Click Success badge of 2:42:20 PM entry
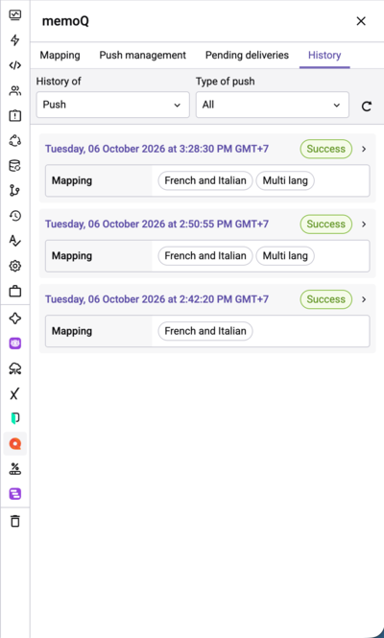This screenshot has height=638, width=384. point(326,299)
